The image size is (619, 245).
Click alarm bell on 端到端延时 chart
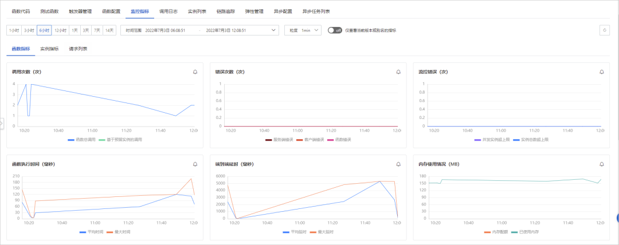click(398, 164)
